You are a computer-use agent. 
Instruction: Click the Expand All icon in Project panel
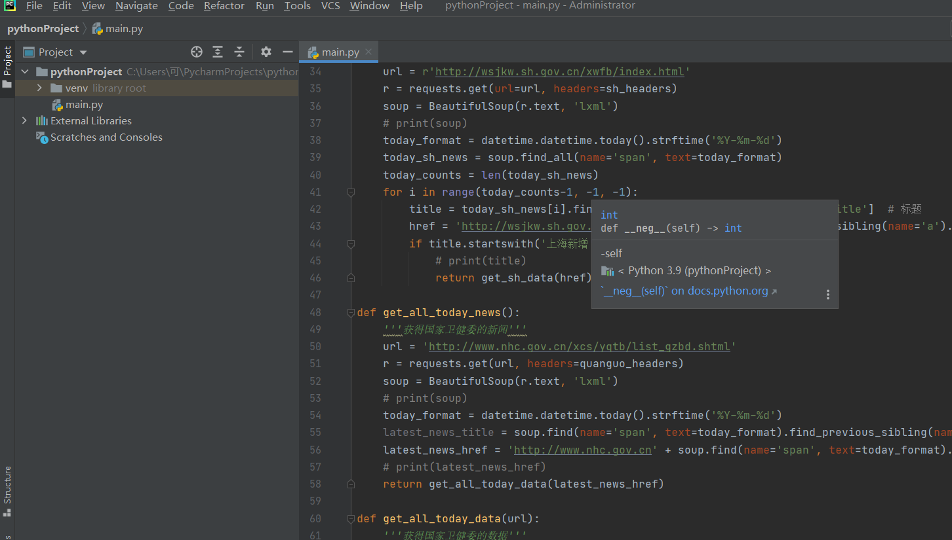(x=218, y=52)
